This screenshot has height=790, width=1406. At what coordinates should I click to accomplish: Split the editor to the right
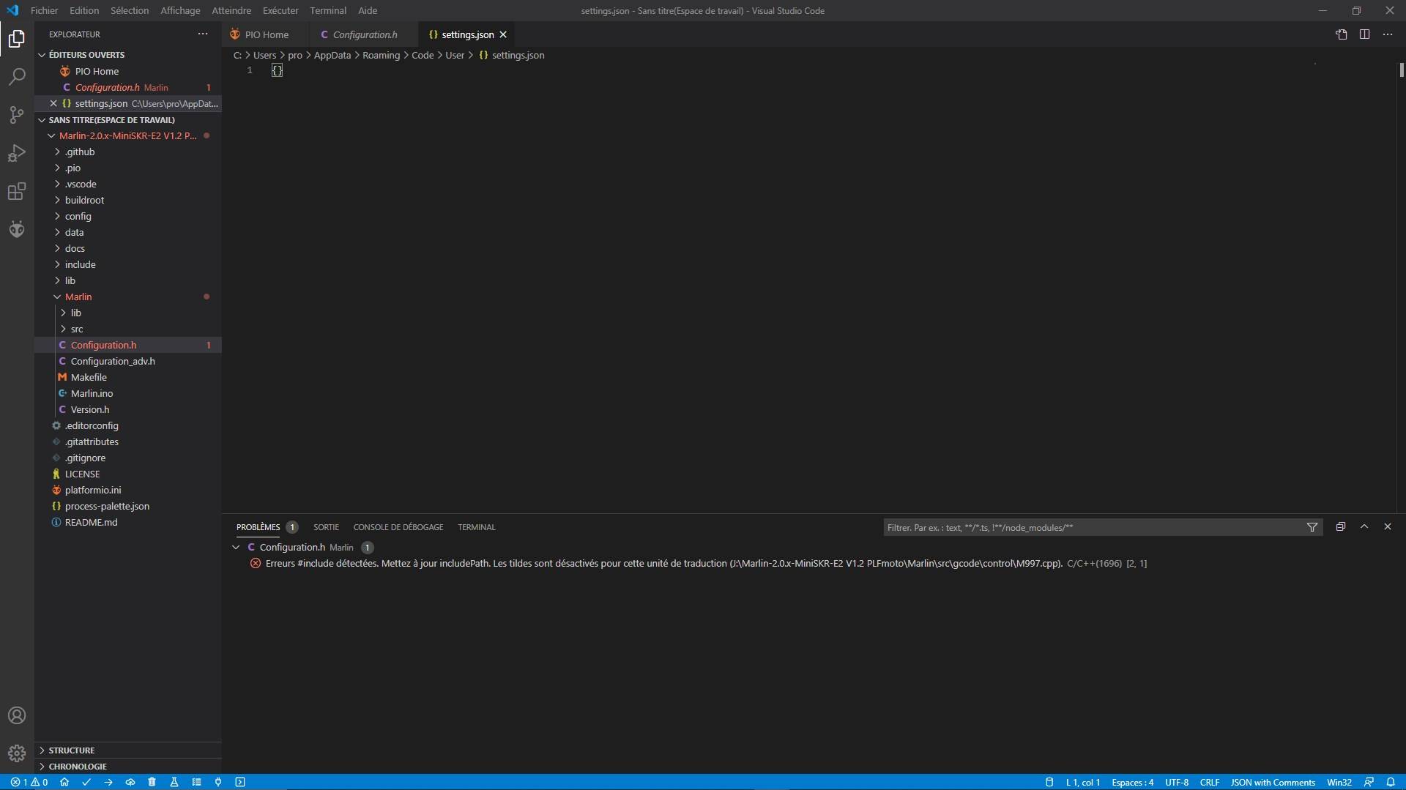[x=1365, y=34]
